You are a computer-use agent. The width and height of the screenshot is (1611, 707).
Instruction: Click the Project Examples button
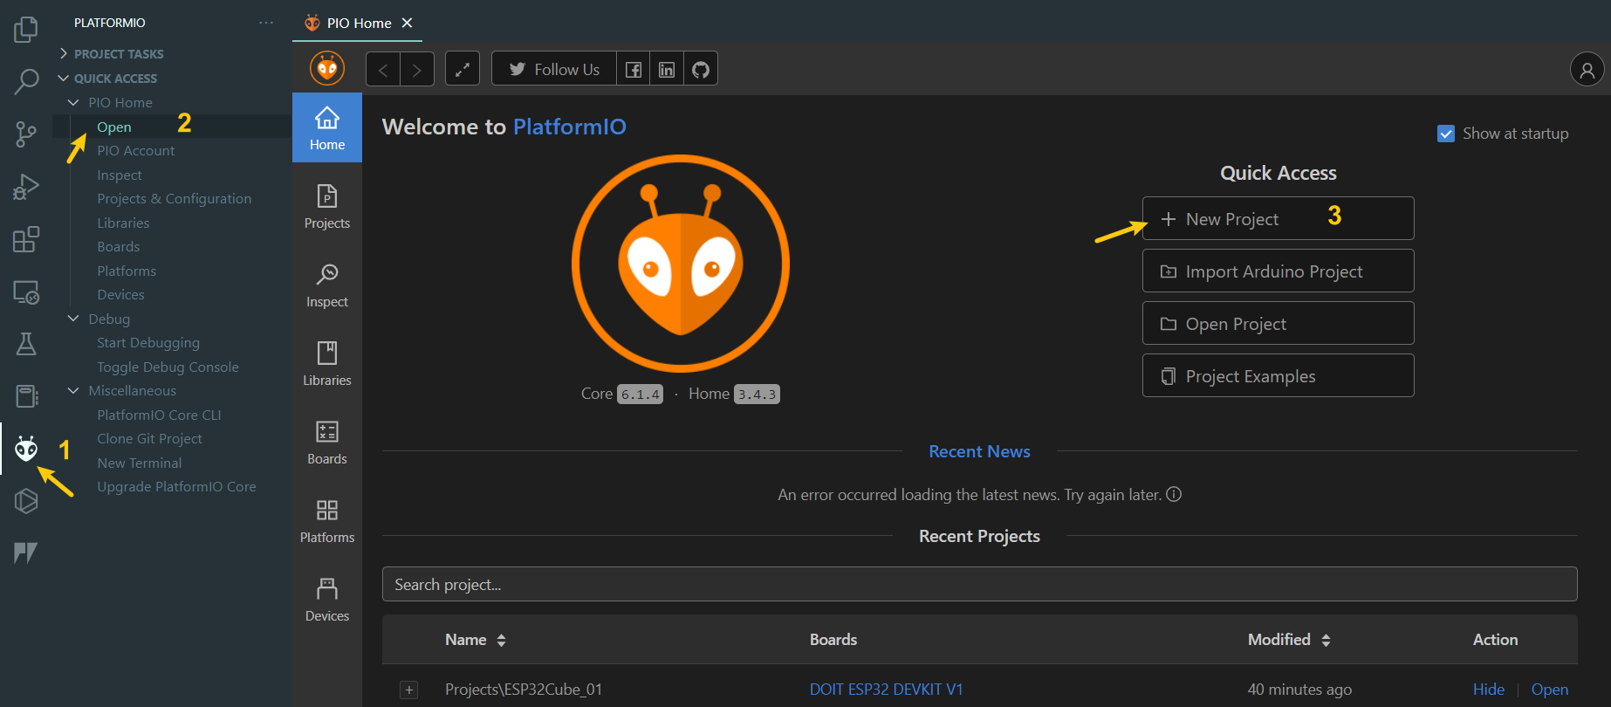point(1279,375)
